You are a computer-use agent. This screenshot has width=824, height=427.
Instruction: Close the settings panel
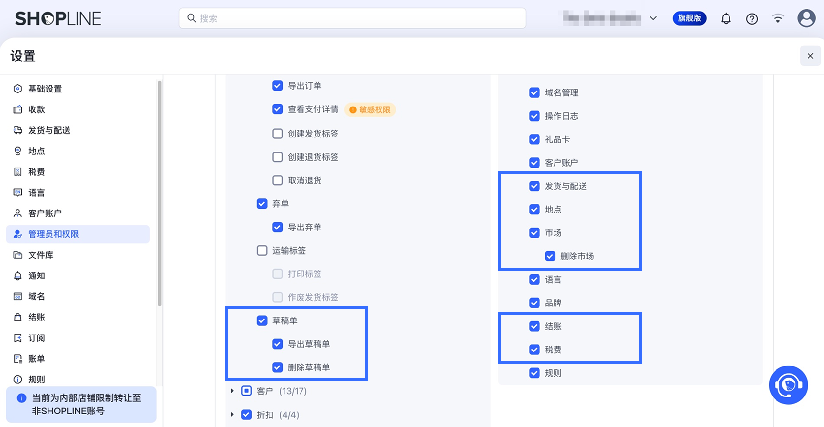[810, 56]
